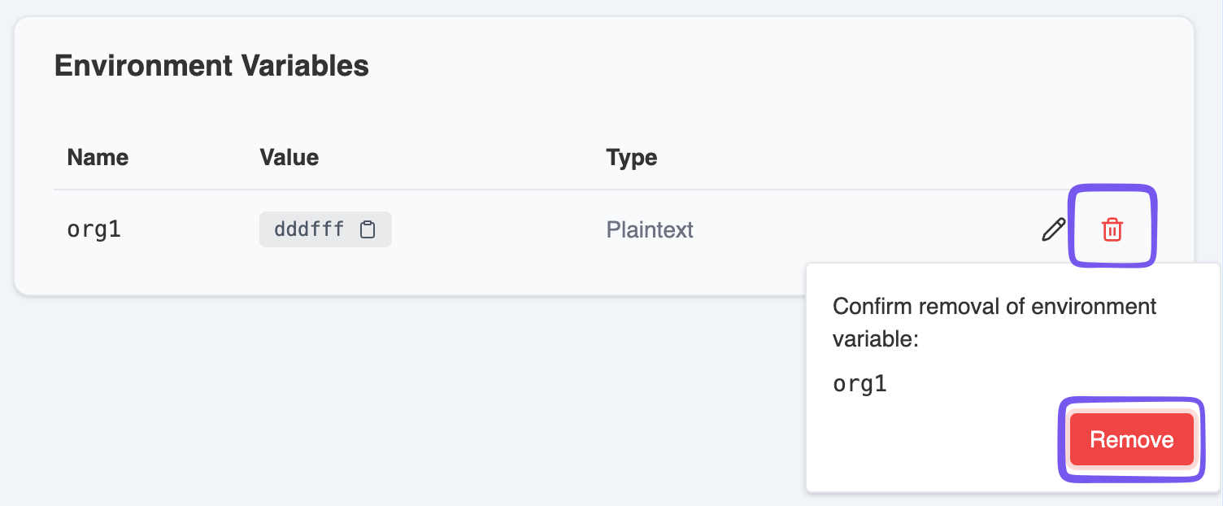Click the Remove confirmation button

tap(1130, 438)
